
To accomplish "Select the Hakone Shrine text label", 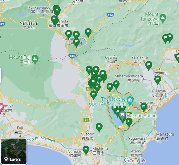I will tap(141, 116).
